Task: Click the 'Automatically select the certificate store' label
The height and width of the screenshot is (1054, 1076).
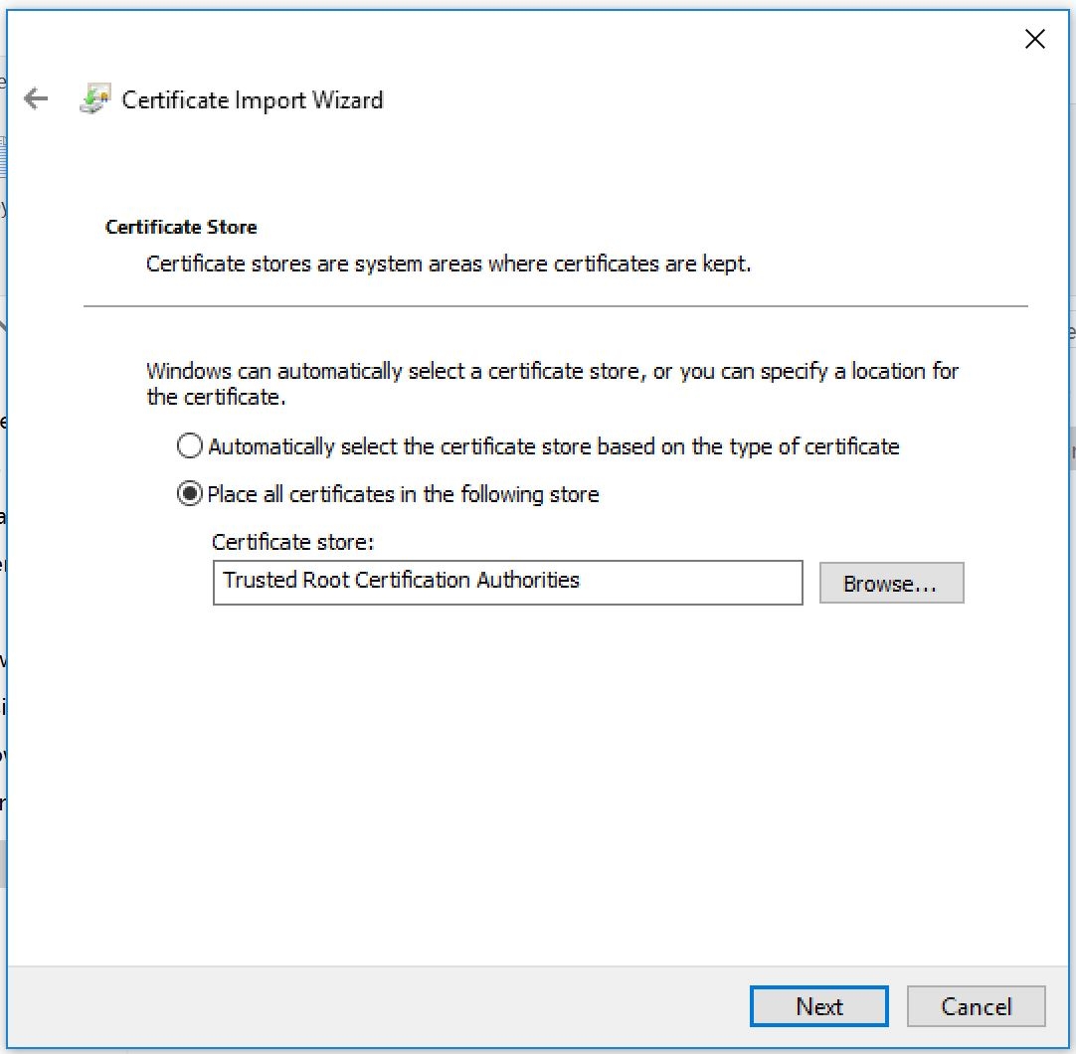Action: tap(553, 446)
